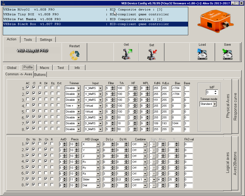Screen dimensions: 245x196
Task: Open the Macro tab
Action: (44, 68)
